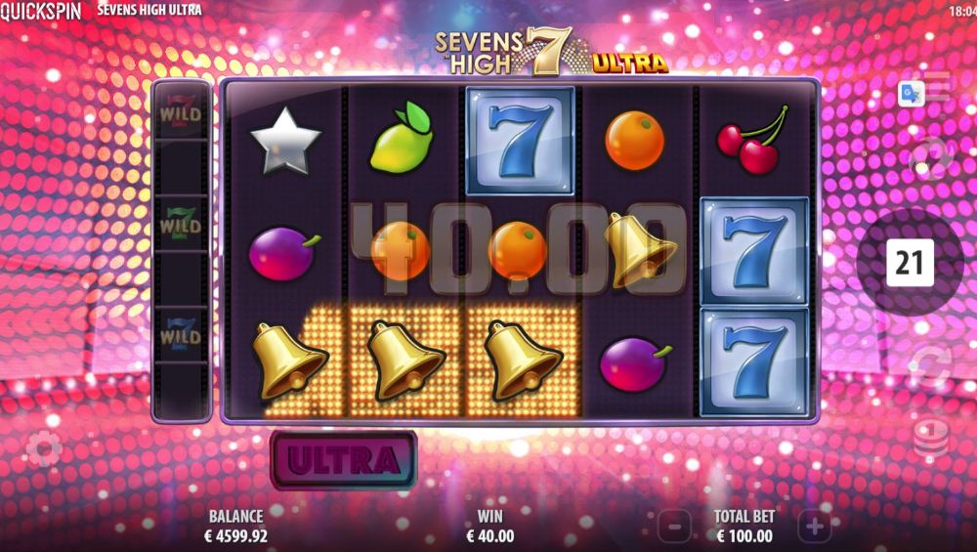Open the autoplay circular arrows icon
This screenshot has height=552, width=977.
point(931,363)
